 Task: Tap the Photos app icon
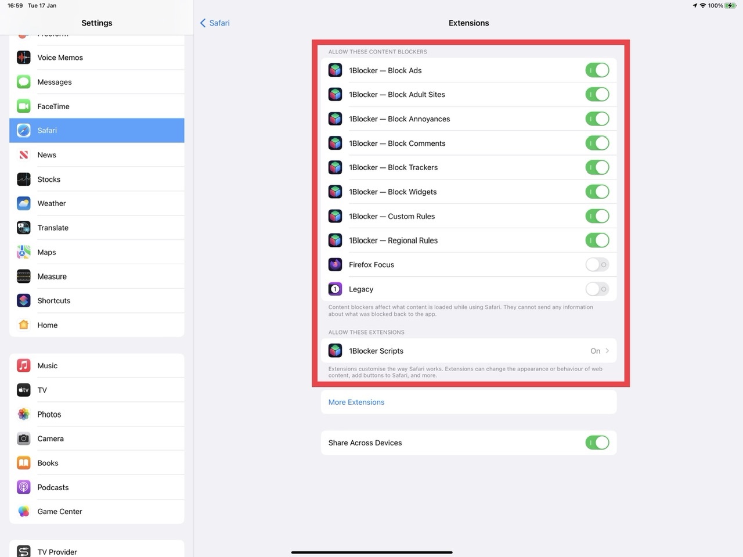[x=24, y=414]
